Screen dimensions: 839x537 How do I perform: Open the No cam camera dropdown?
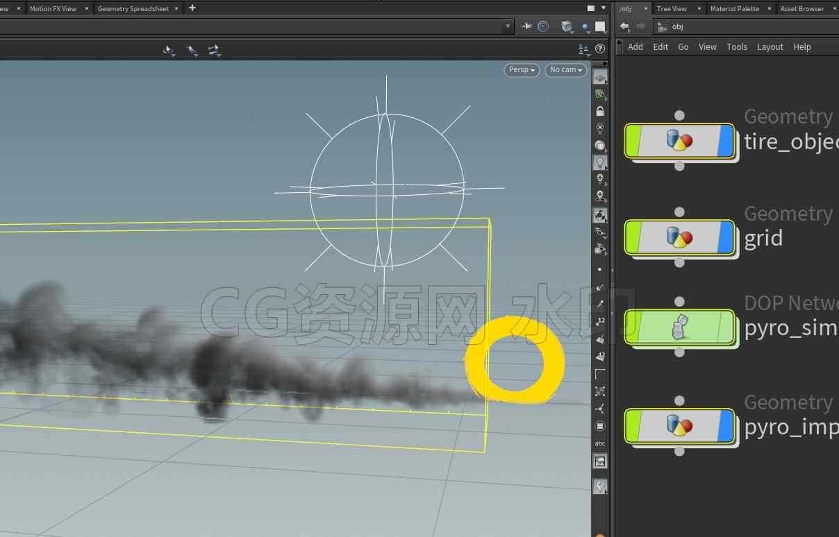click(x=566, y=70)
